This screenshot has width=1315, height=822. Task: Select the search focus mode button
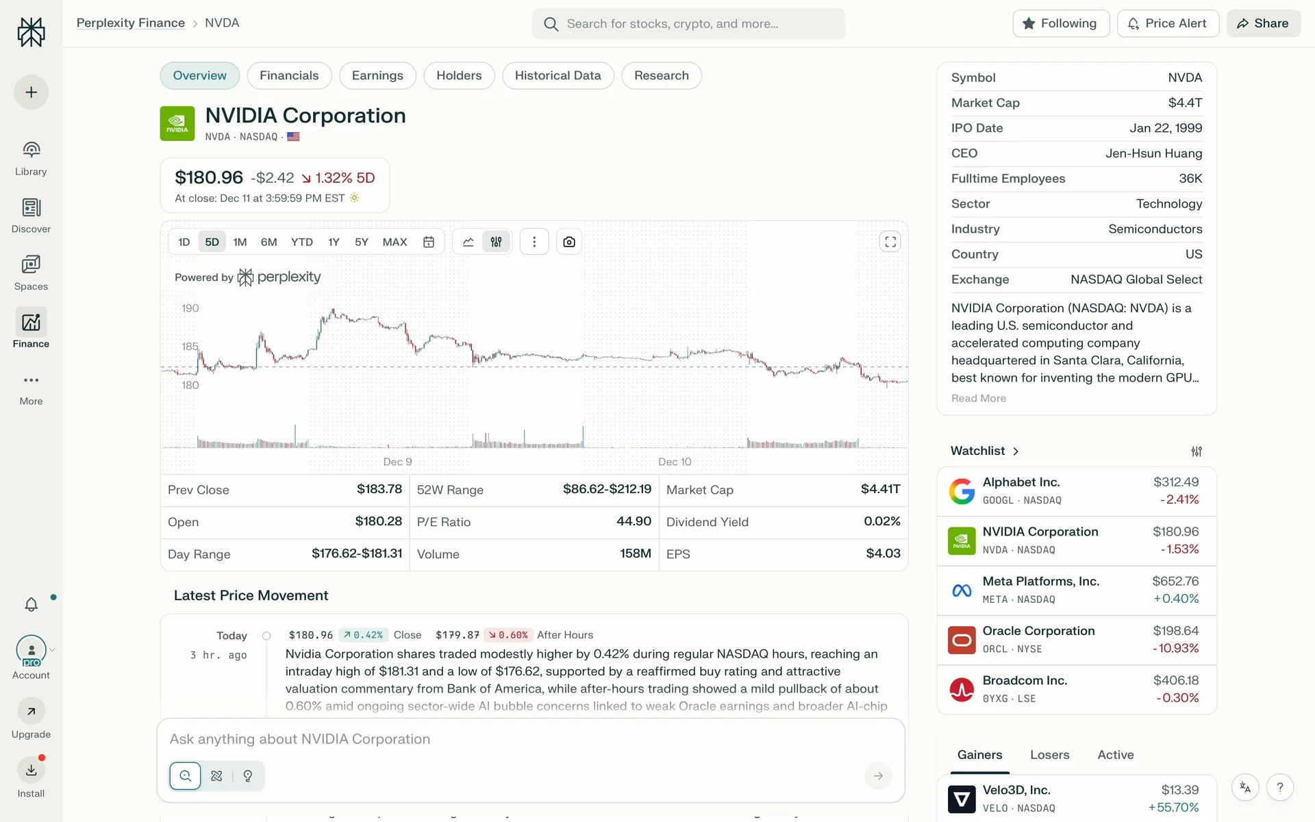[185, 776]
